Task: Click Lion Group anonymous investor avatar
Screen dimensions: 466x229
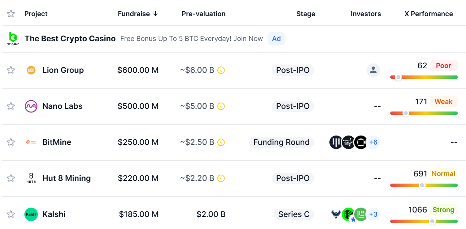Action: pyautogui.click(x=373, y=70)
